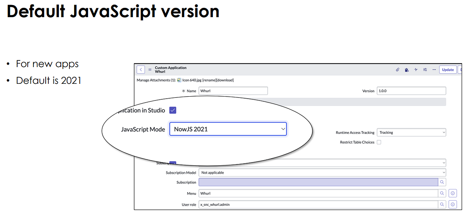Viewport: 468px width, 219px height.
Task: Go back using the left chevron button
Action: point(141,70)
